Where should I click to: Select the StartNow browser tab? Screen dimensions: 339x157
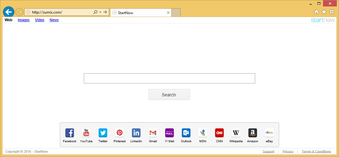point(139,13)
